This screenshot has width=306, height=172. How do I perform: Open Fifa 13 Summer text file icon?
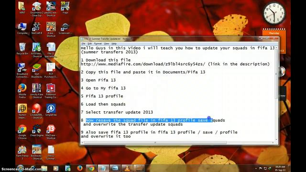coord(51,152)
